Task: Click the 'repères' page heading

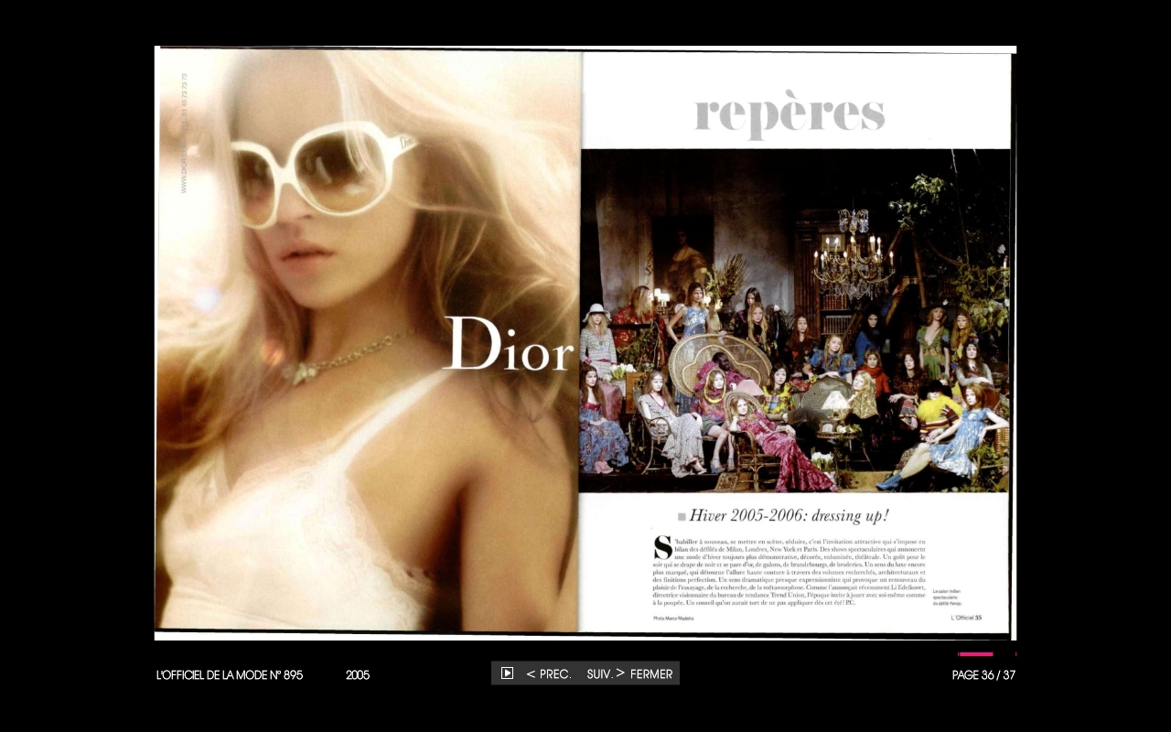Action: [x=790, y=114]
